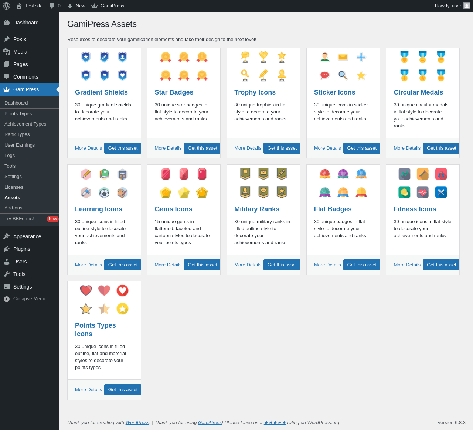Get the Fitness Icons asset
The width and height of the screenshot is (473, 430).
point(441,265)
